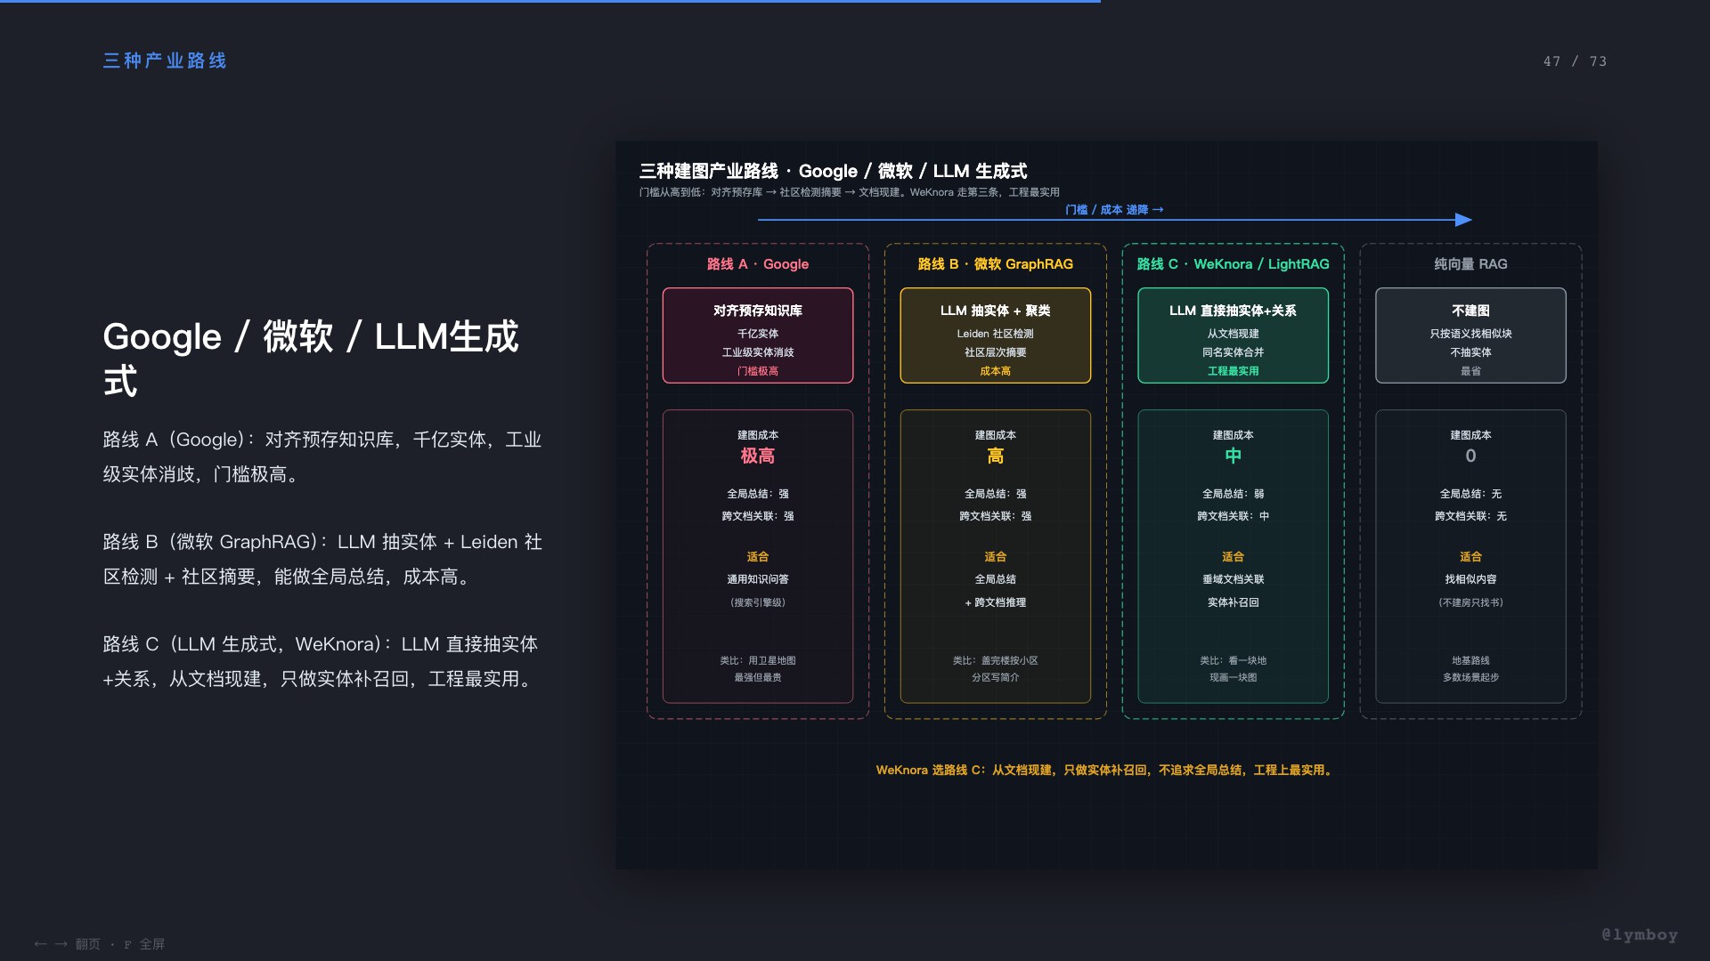The image size is (1710, 961).
Task: Click the analogy "类比：用卫星地图"
Action: click(x=758, y=660)
